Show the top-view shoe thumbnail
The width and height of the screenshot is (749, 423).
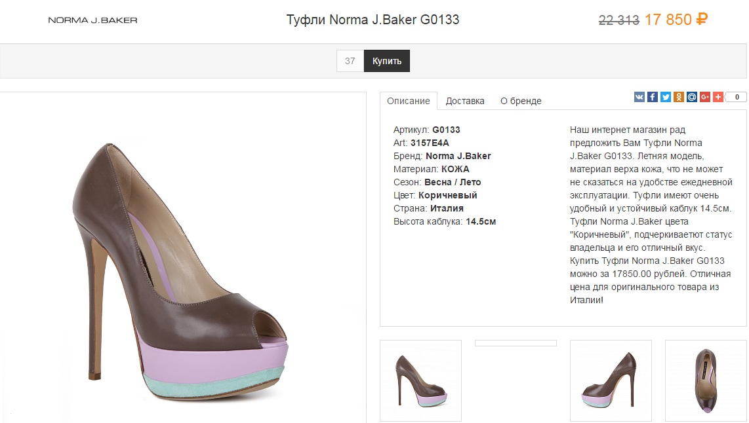pyautogui.click(x=706, y=380)
